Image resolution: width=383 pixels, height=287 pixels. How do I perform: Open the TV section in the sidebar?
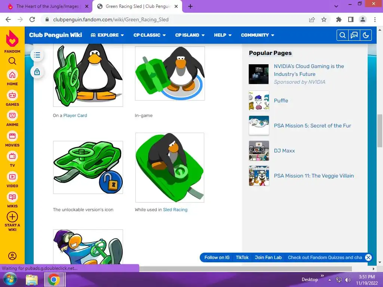click(12, 159)
